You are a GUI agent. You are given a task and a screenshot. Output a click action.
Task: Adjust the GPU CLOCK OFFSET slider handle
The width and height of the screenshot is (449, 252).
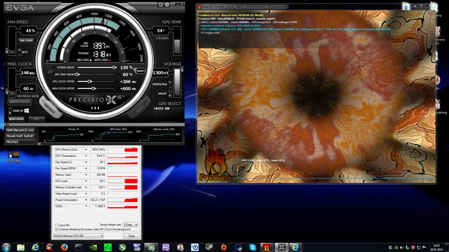coord(90,81)
